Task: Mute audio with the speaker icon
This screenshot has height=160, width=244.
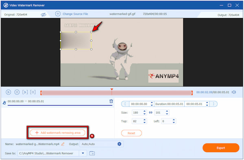Action: click(x=234, y=92)
